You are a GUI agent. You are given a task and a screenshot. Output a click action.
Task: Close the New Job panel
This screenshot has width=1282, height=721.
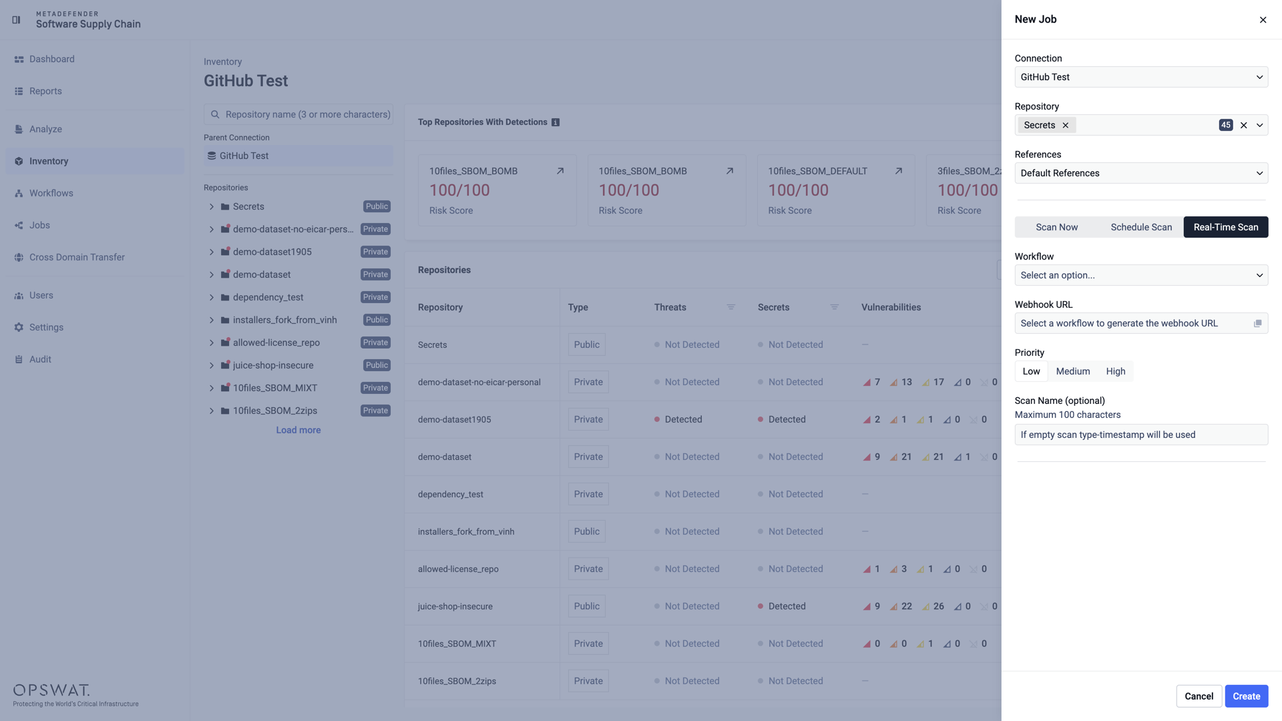(1263, 20)
